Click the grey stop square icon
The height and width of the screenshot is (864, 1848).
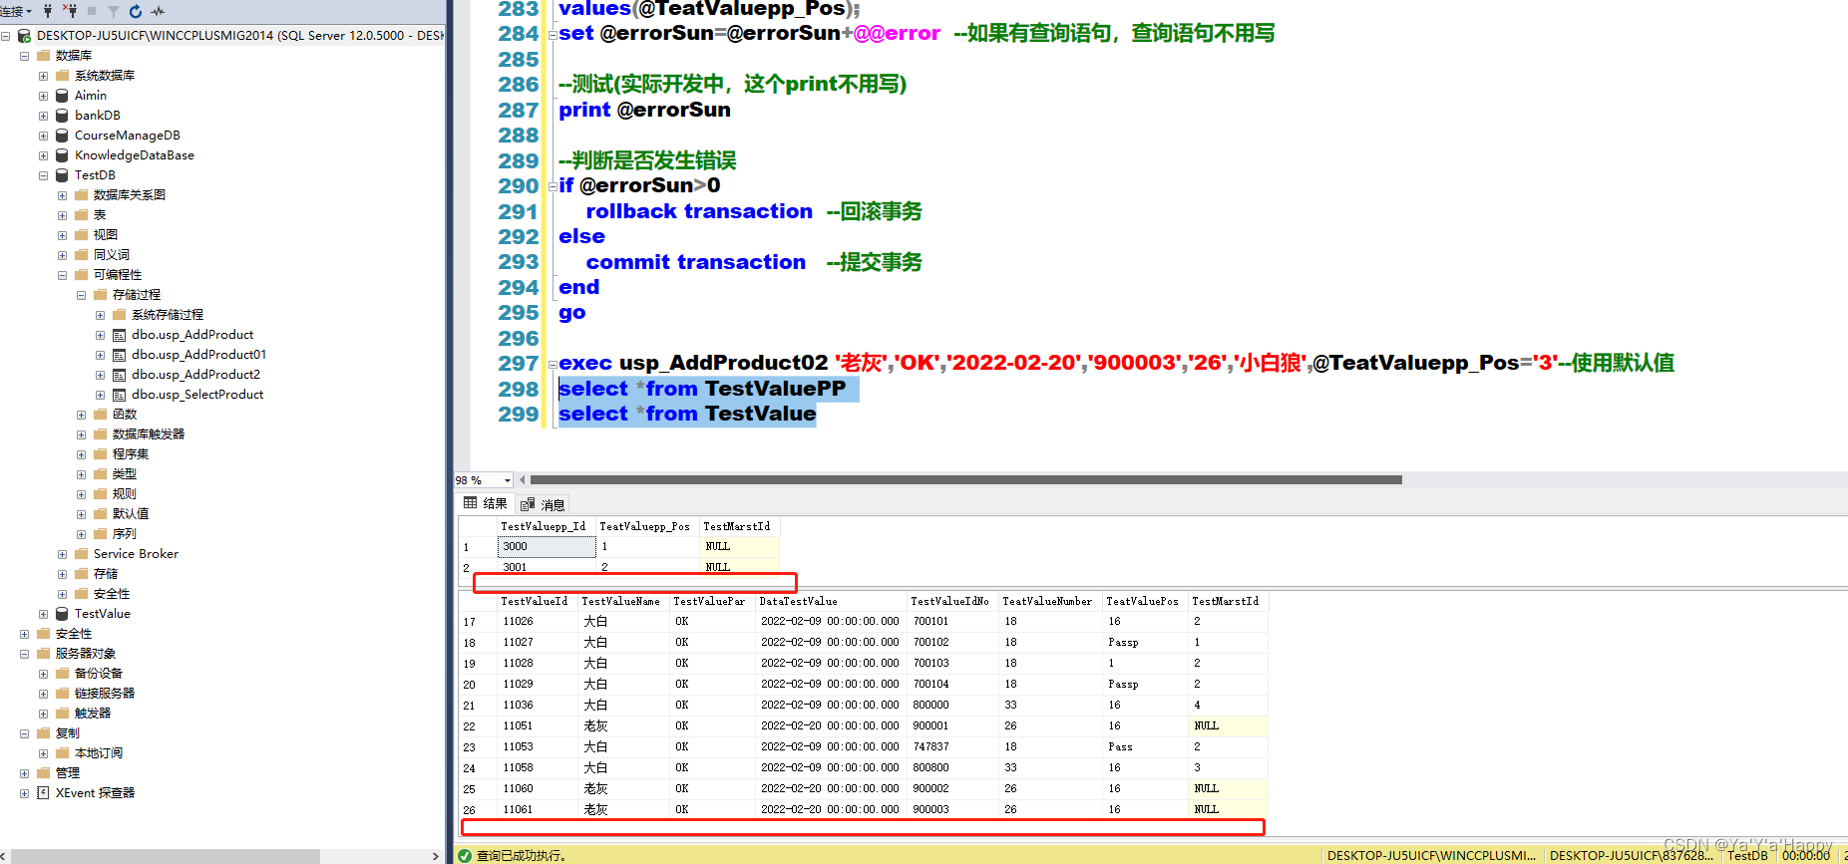[92, 12]
